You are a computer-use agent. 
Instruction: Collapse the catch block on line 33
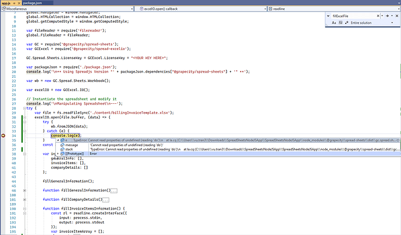[x=24, y=131]
